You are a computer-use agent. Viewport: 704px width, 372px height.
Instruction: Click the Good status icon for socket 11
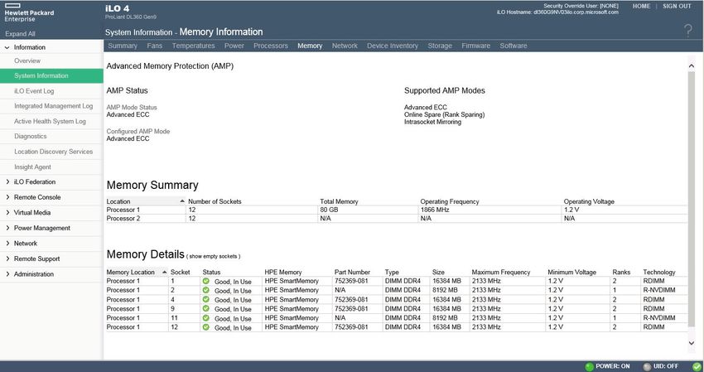click(206, 318)
